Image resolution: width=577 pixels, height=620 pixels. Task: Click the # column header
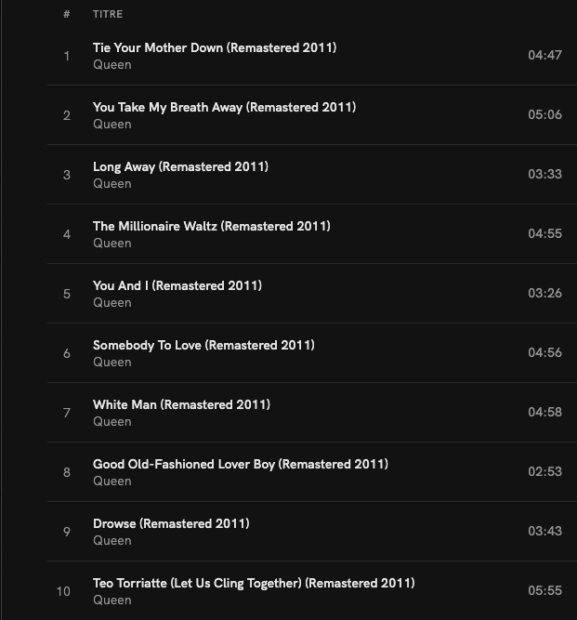[67, 15]
